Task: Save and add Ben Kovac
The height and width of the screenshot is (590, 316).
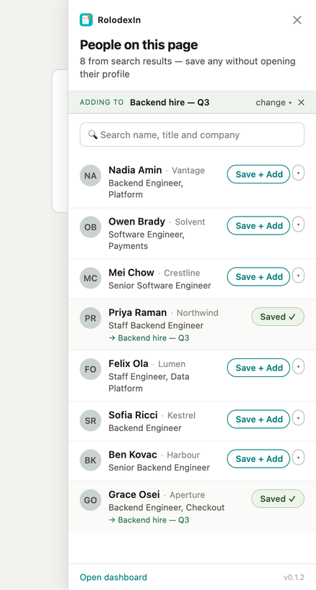Action: (x=259, y=458)
